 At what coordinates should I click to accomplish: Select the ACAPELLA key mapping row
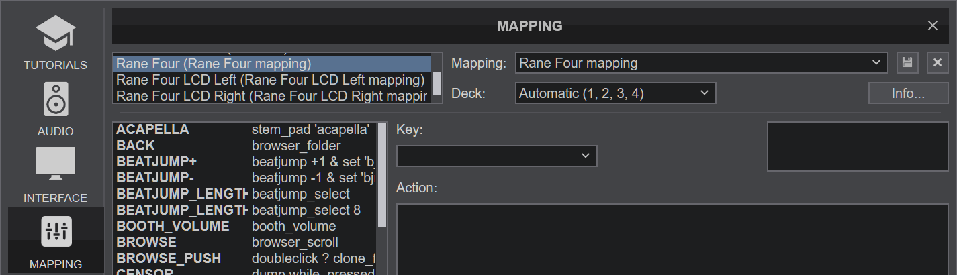click(x=245, y=129)
